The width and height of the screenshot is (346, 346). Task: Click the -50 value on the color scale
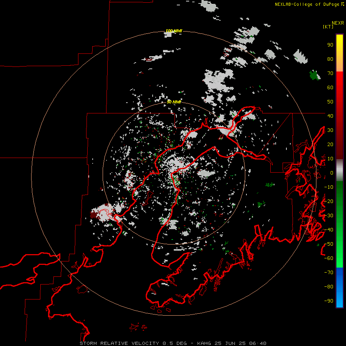pos(329,244)
